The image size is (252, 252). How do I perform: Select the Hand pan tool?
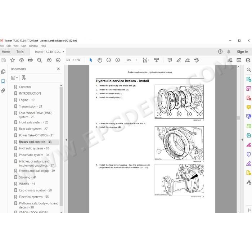100,60
